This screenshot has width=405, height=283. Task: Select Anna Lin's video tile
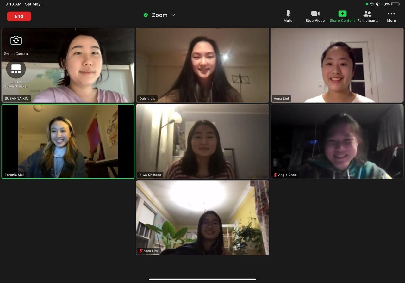(x=337, y=65)
